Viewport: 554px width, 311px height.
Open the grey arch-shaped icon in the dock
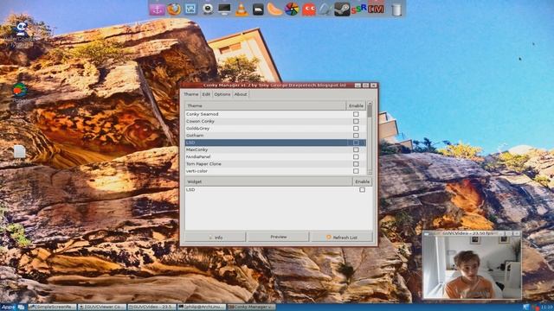coord(325,10)
